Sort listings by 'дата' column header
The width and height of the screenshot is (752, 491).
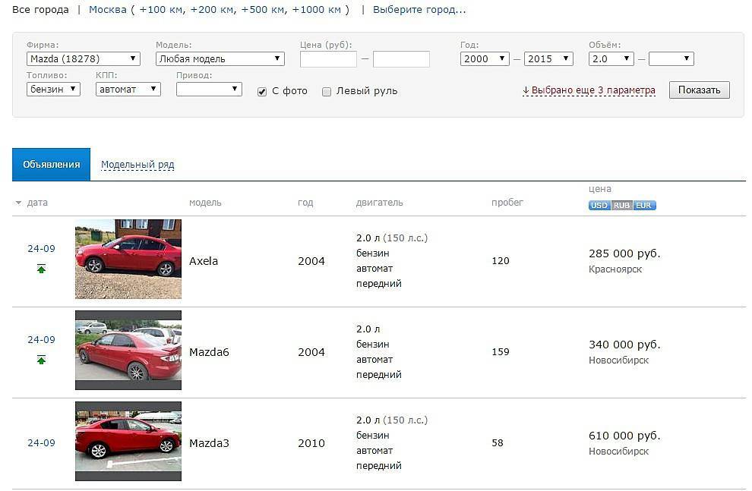(x=37, y=203)
